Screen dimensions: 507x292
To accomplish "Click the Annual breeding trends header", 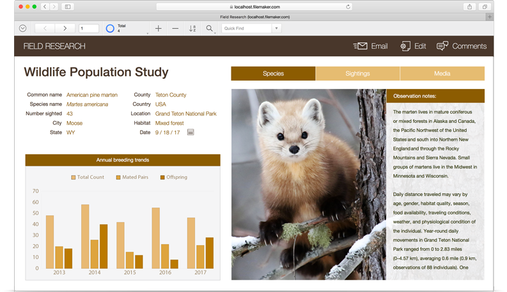I will click(x=123, y=160).
